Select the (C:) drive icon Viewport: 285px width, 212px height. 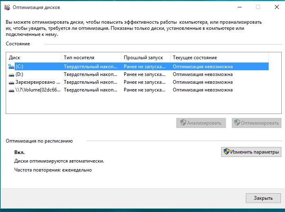point(11,66)
